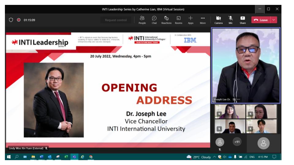
Task: Show the +91 additional participants
Action: pos(237,142)
